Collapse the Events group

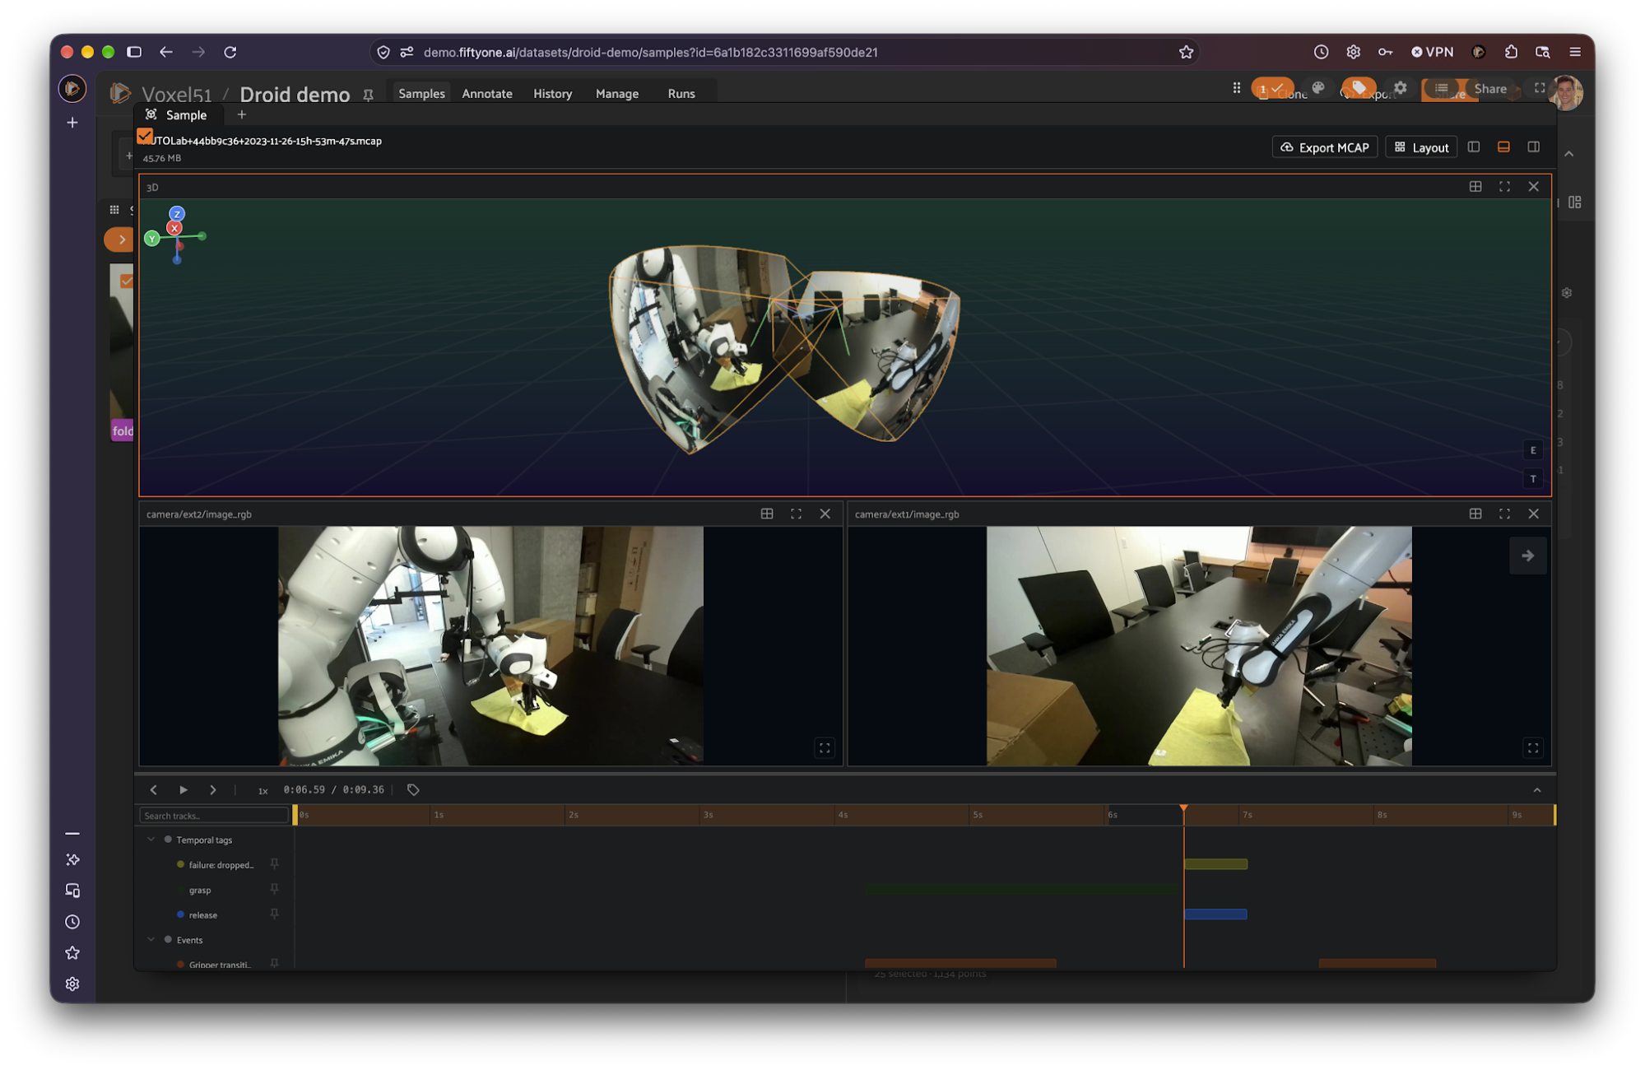click(x=151, y=939)
